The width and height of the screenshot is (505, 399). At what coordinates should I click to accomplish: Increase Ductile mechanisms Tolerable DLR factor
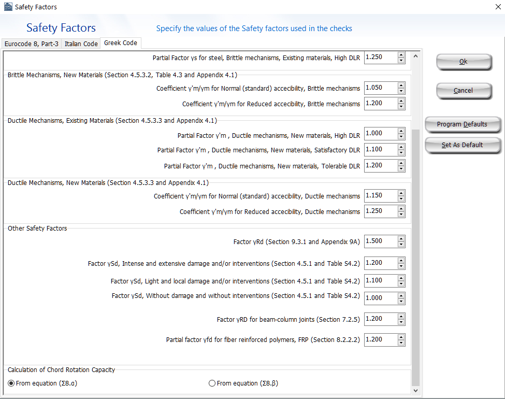(x=401, y=163)
